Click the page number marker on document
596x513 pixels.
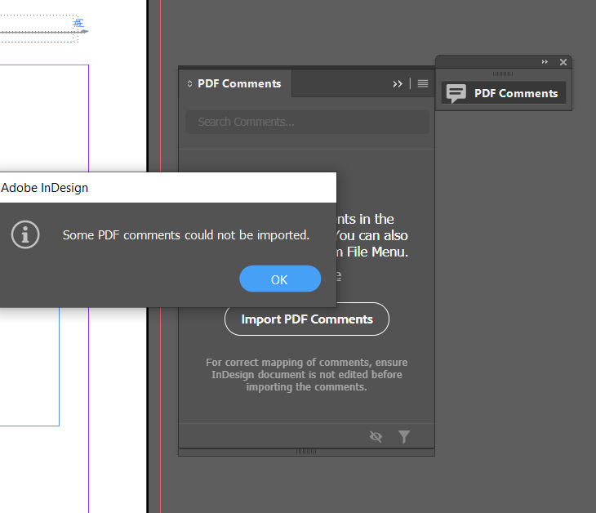click(x=78, y=23)
